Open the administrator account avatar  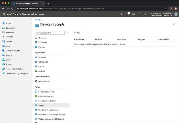[x=176, y=14]
